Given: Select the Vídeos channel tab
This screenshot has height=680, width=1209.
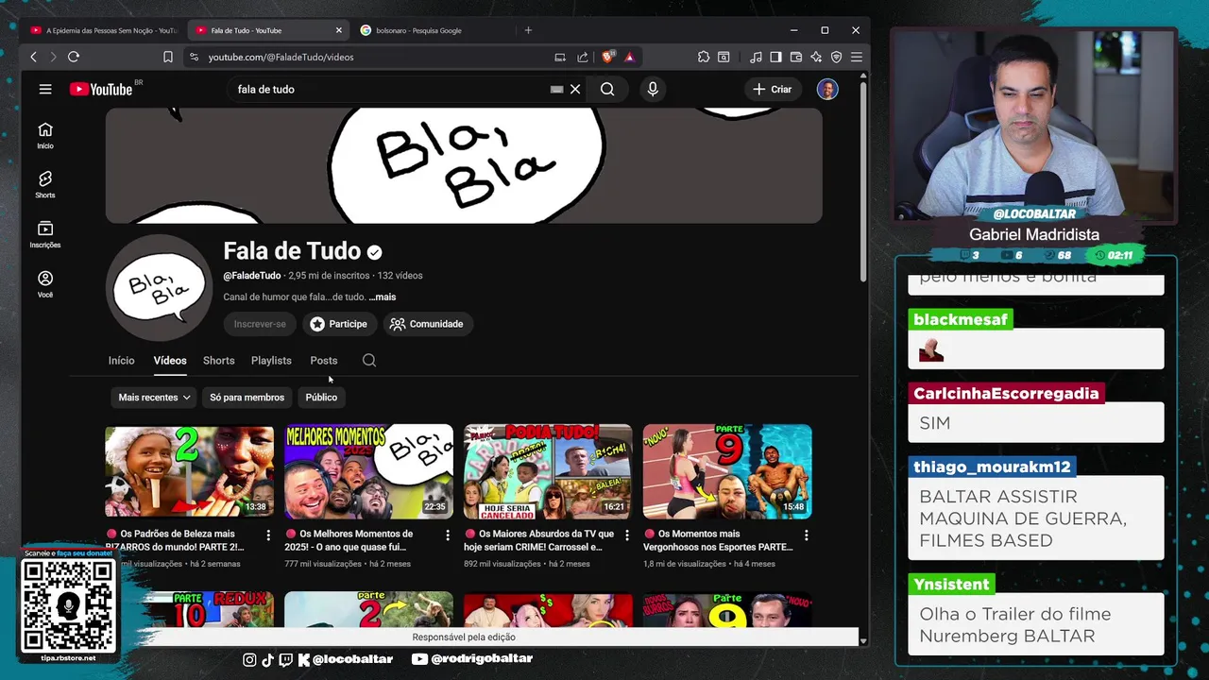Looking at the screenshot, I should (170, 360).
